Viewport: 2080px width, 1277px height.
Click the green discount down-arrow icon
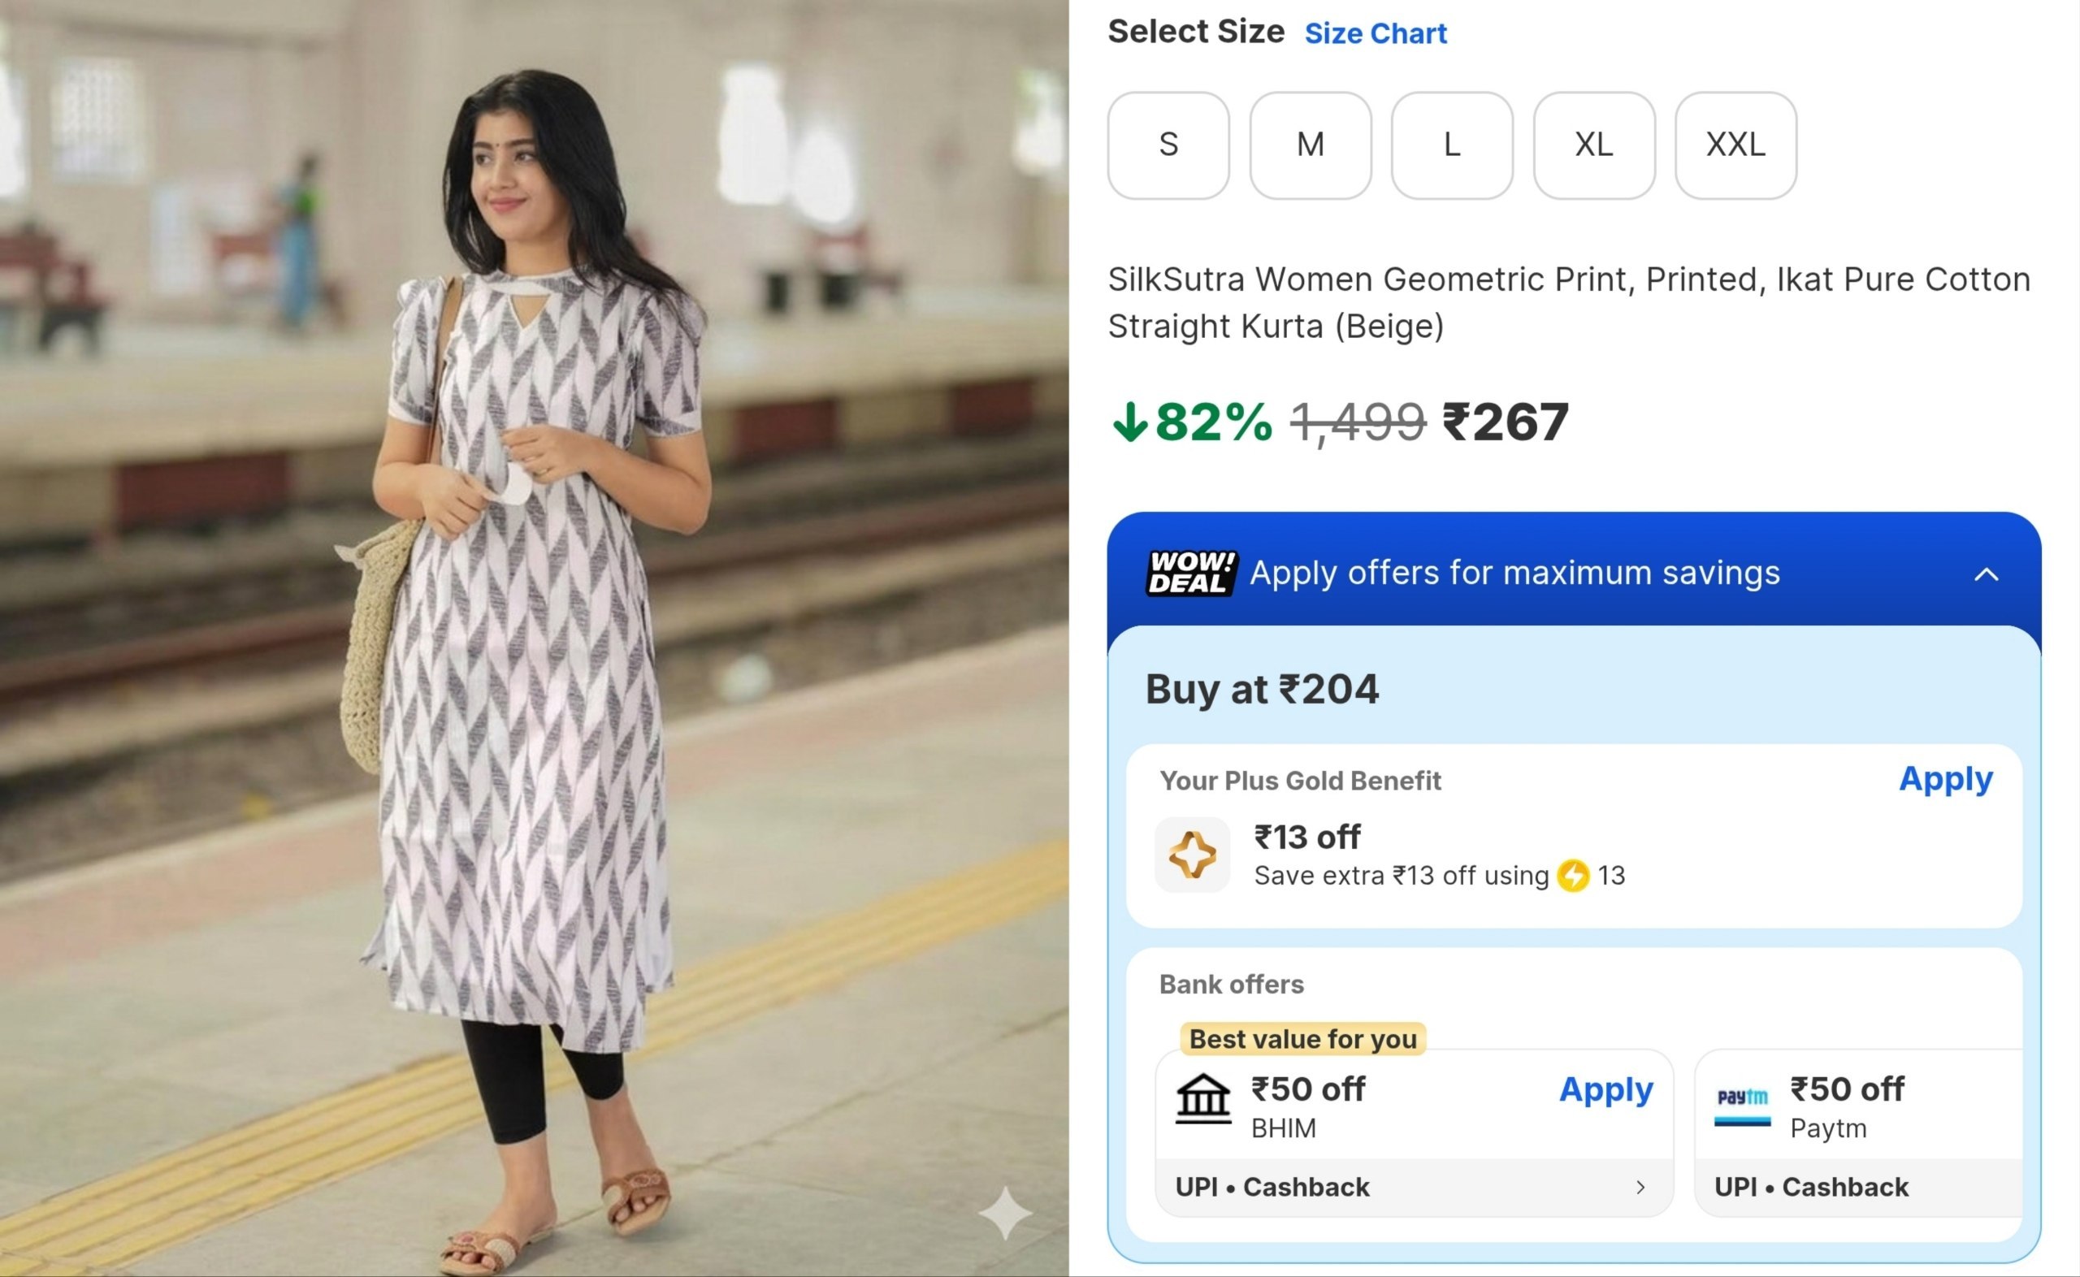click(1129, 422)
